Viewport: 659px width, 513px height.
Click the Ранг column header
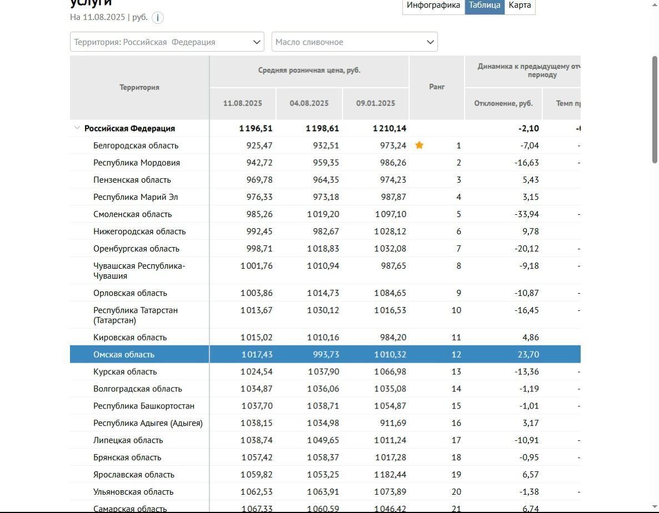point(437,87)
